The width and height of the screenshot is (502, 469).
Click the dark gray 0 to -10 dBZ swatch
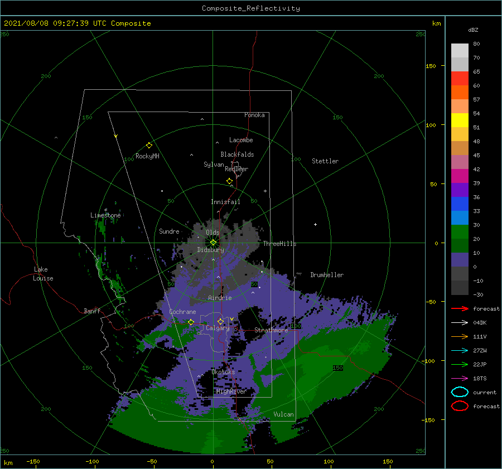pyautogui.click(x=460, y=273)
